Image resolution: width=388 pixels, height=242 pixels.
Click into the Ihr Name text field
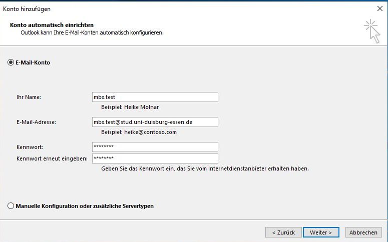[x=155, y=97]
